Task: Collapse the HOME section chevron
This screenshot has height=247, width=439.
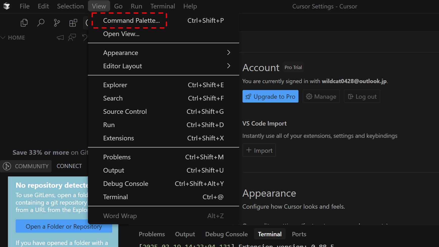Action: pos(3,38)
